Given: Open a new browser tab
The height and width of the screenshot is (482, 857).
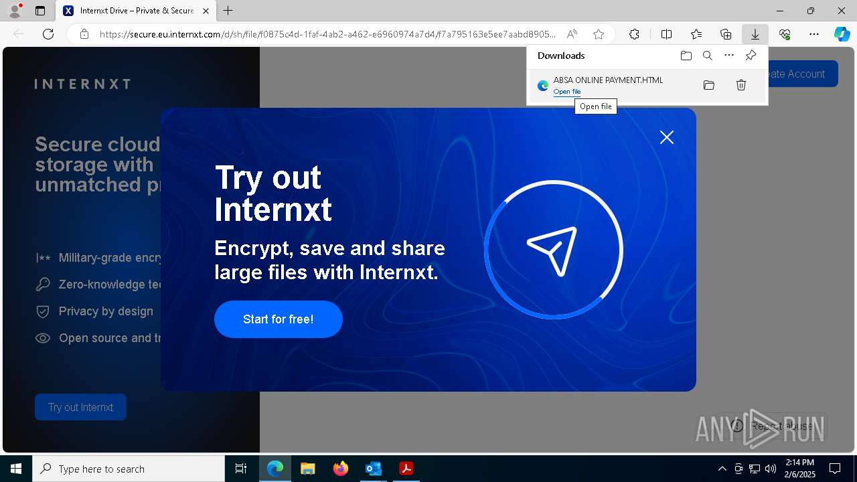Looking at the screenshot, I should click(228, 11).
